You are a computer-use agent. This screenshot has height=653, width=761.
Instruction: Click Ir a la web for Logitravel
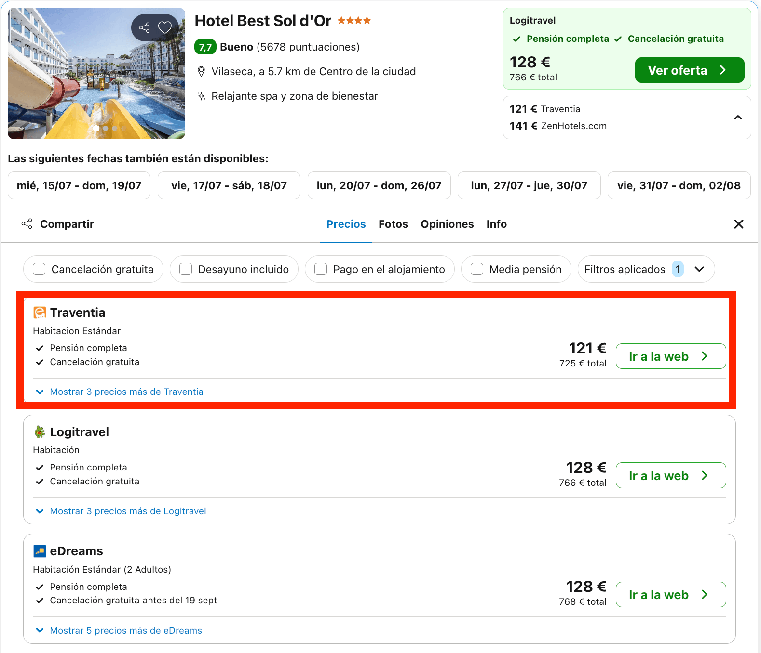(671, 475)
